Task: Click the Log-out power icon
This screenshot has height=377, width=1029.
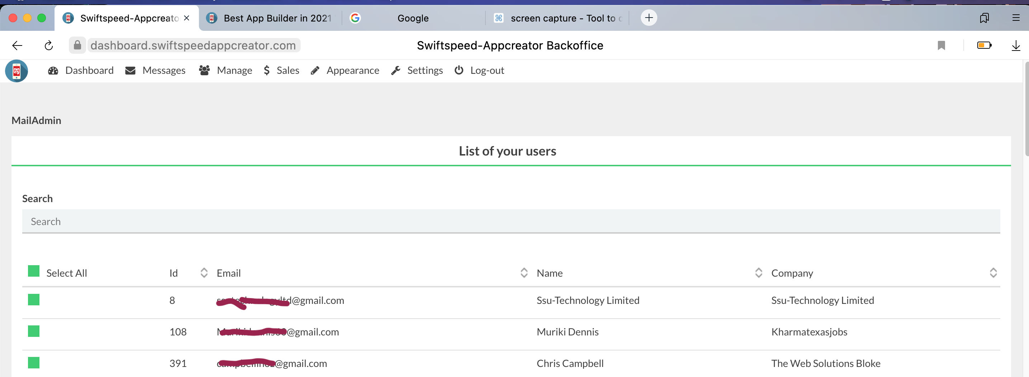Action: pos(459,70)
